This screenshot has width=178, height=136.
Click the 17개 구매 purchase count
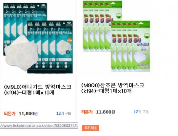pyautogui.click(x=141, y=112)
